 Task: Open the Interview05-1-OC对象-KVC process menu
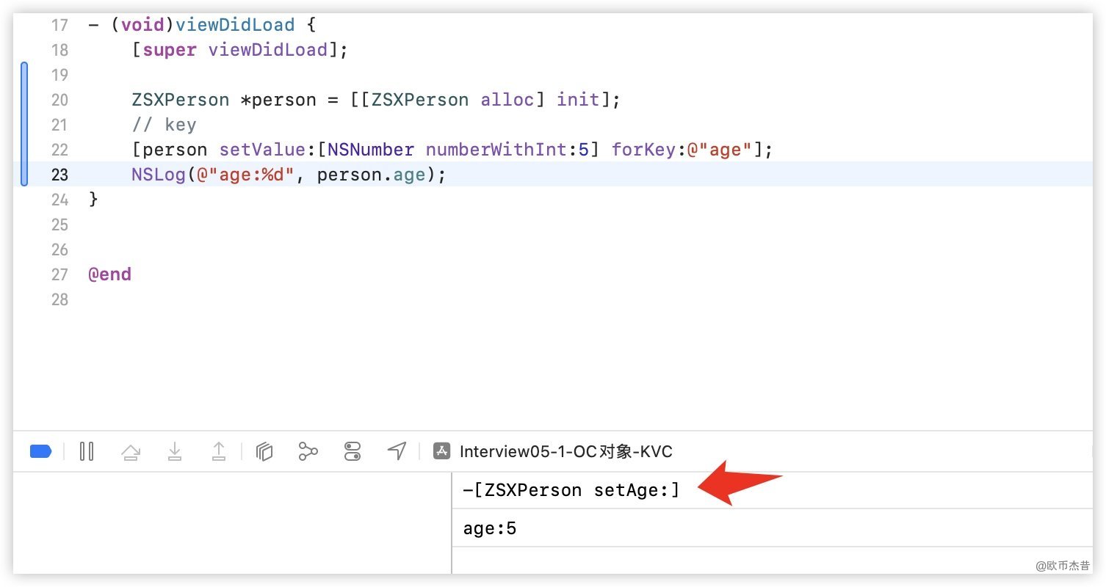pyautogui.click(x=565, y=451)
